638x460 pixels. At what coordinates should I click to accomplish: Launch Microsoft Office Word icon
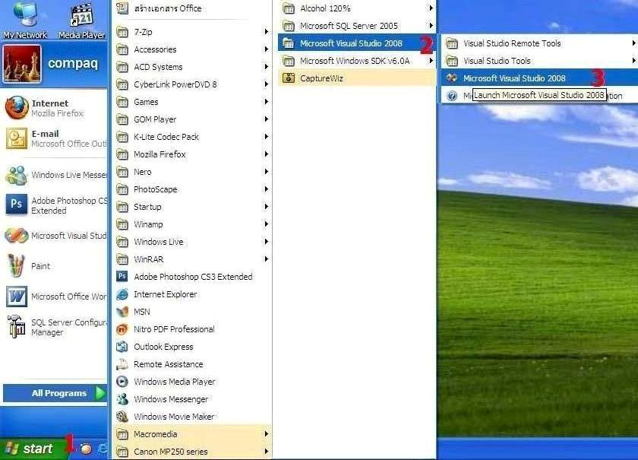coord(17,297)
